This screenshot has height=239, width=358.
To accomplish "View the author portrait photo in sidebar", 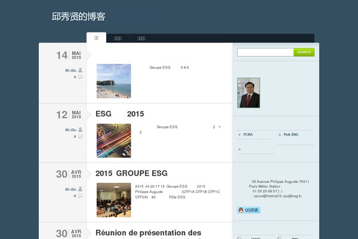I will pos(248,93).
